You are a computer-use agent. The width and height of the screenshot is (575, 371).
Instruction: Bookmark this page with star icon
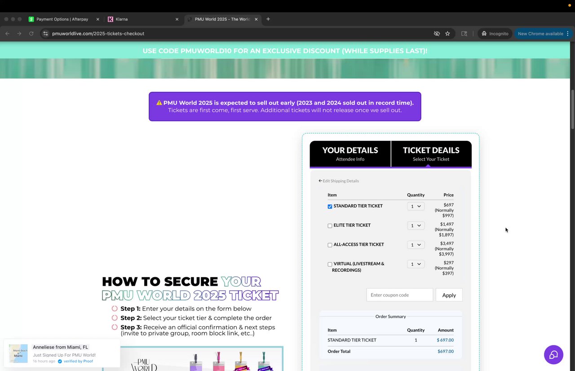coord(447,34)
